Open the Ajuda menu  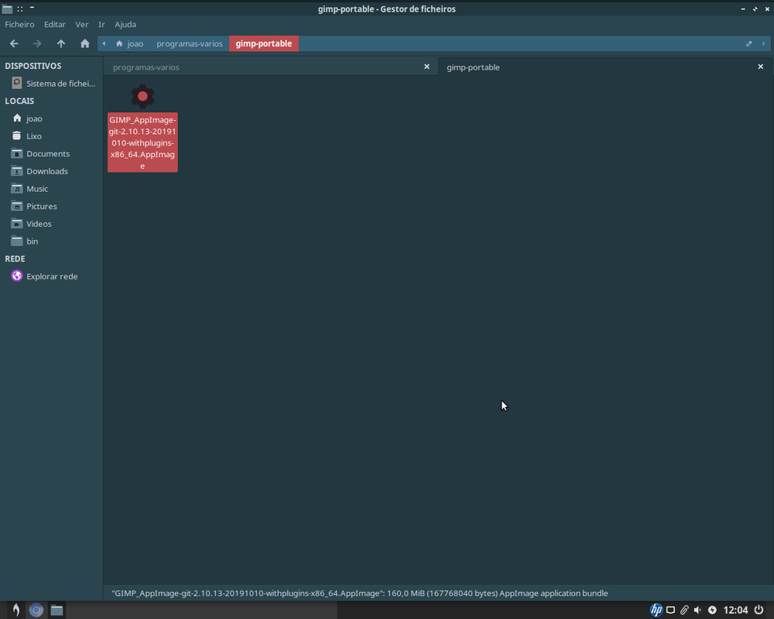pyautogui.click(x=125, y=24)
